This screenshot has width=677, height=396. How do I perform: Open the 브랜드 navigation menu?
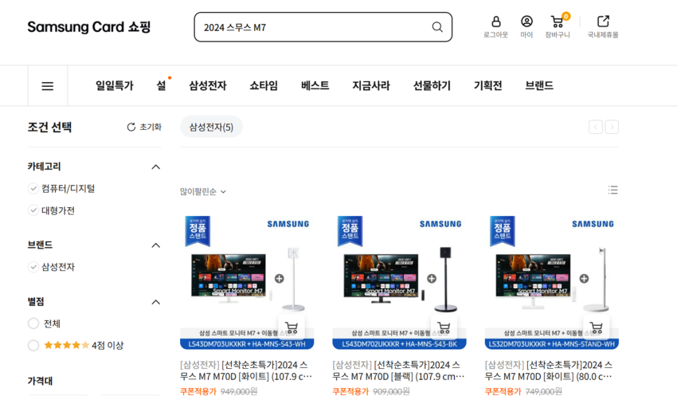point(539,85)
